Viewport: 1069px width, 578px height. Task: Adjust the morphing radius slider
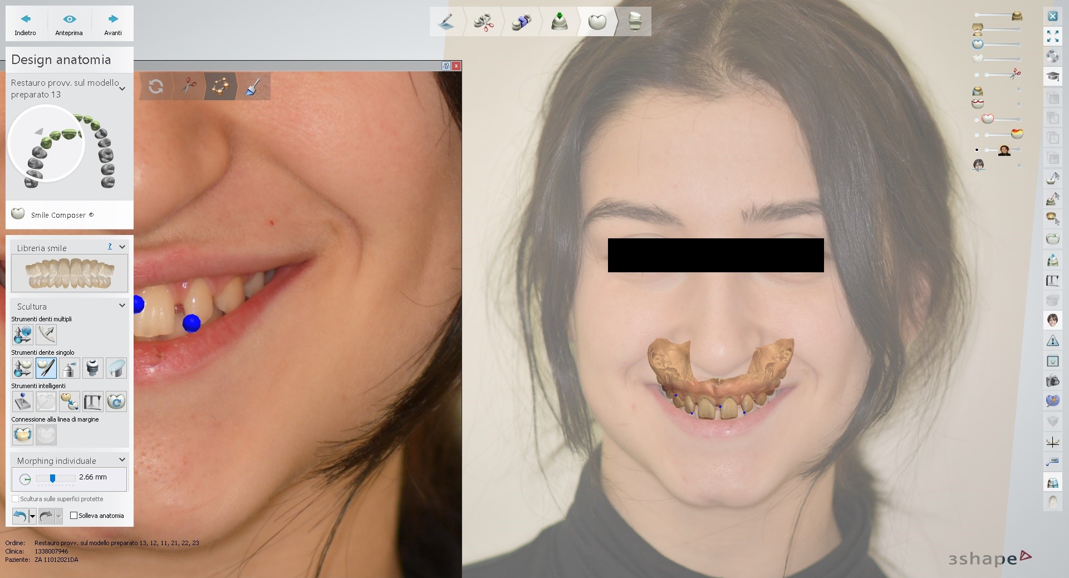[52, 478]
